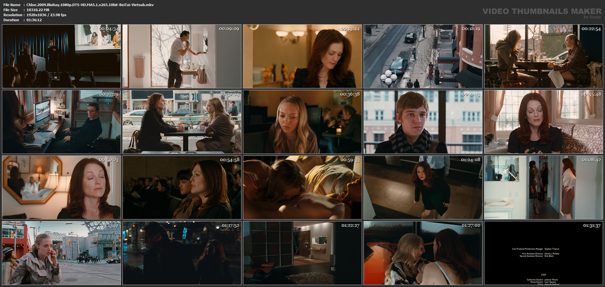Open the credits frame at 01:31:37
This screenshot has width=605, height=287.
(x=544, y=253)
